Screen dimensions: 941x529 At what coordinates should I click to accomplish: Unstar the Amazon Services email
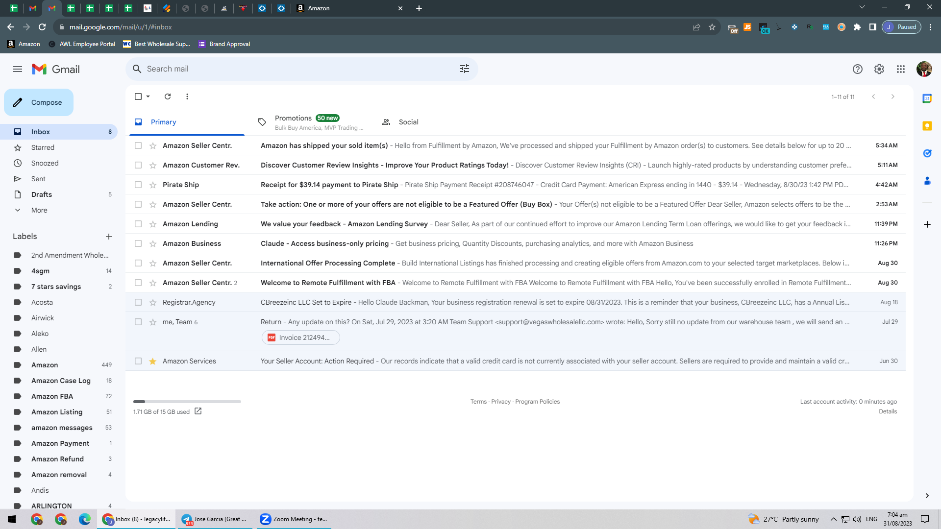tap(153, 361)
